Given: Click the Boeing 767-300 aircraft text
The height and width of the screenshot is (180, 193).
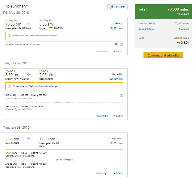Looking at the screenshot, I should (x=39, y=95).
